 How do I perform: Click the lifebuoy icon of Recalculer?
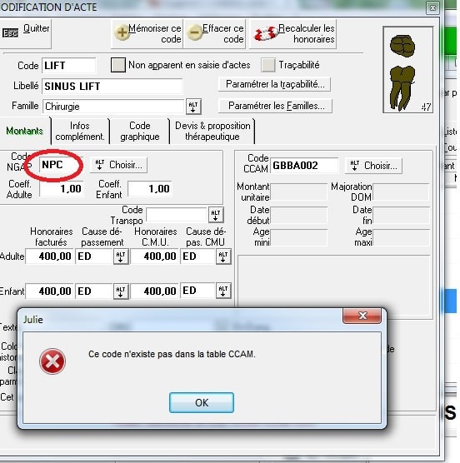(266, 33)
